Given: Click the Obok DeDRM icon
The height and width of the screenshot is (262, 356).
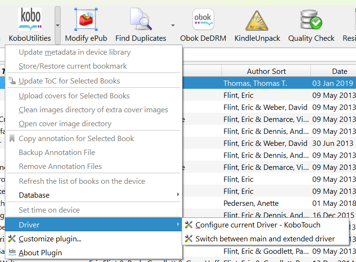Looking at the screenshot, I should tap(202, 20).
